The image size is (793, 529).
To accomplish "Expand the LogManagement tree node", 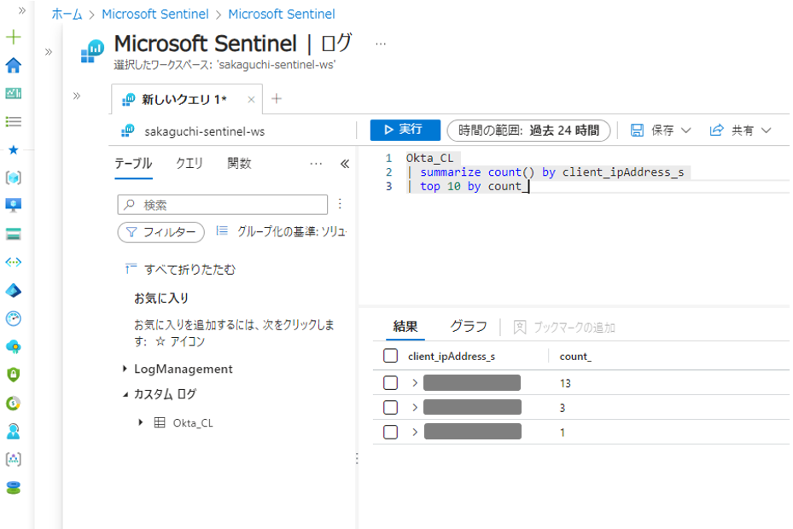I will click(125, 369).
